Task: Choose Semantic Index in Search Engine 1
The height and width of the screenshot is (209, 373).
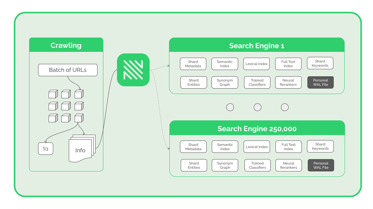Action: tap(225, 64)
